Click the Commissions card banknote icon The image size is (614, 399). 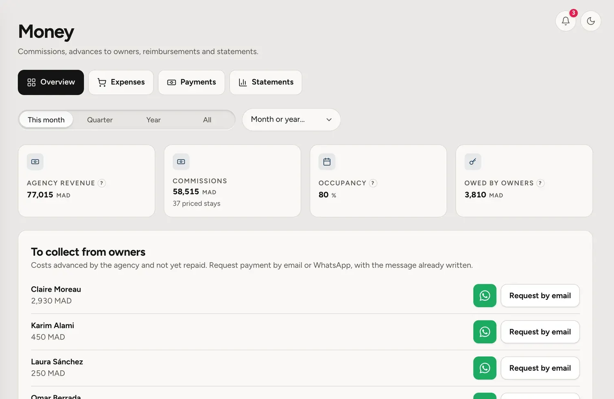click(x=181, y=162)
